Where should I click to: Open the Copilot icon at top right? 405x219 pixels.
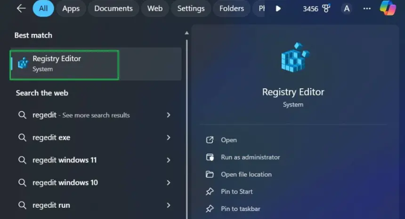[x=388, y=8]
